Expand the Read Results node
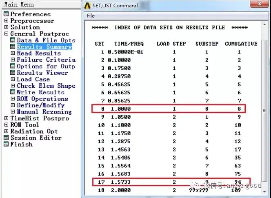 tap(13, 53)
